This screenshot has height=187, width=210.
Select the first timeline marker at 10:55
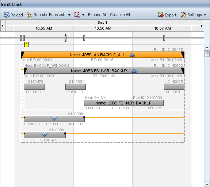click(21, 38)
